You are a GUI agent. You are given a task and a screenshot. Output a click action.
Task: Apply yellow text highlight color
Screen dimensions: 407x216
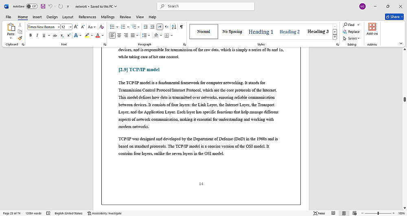87,35
